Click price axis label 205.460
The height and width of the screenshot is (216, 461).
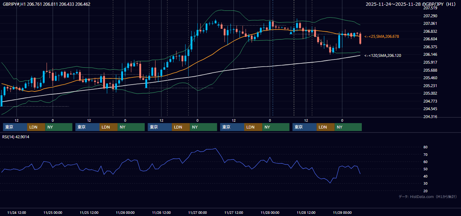(x=430, y=78)
